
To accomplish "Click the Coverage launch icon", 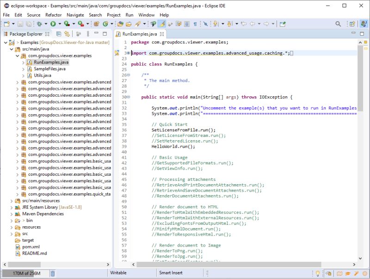I will pyautogui.click(x=67, y=24).
